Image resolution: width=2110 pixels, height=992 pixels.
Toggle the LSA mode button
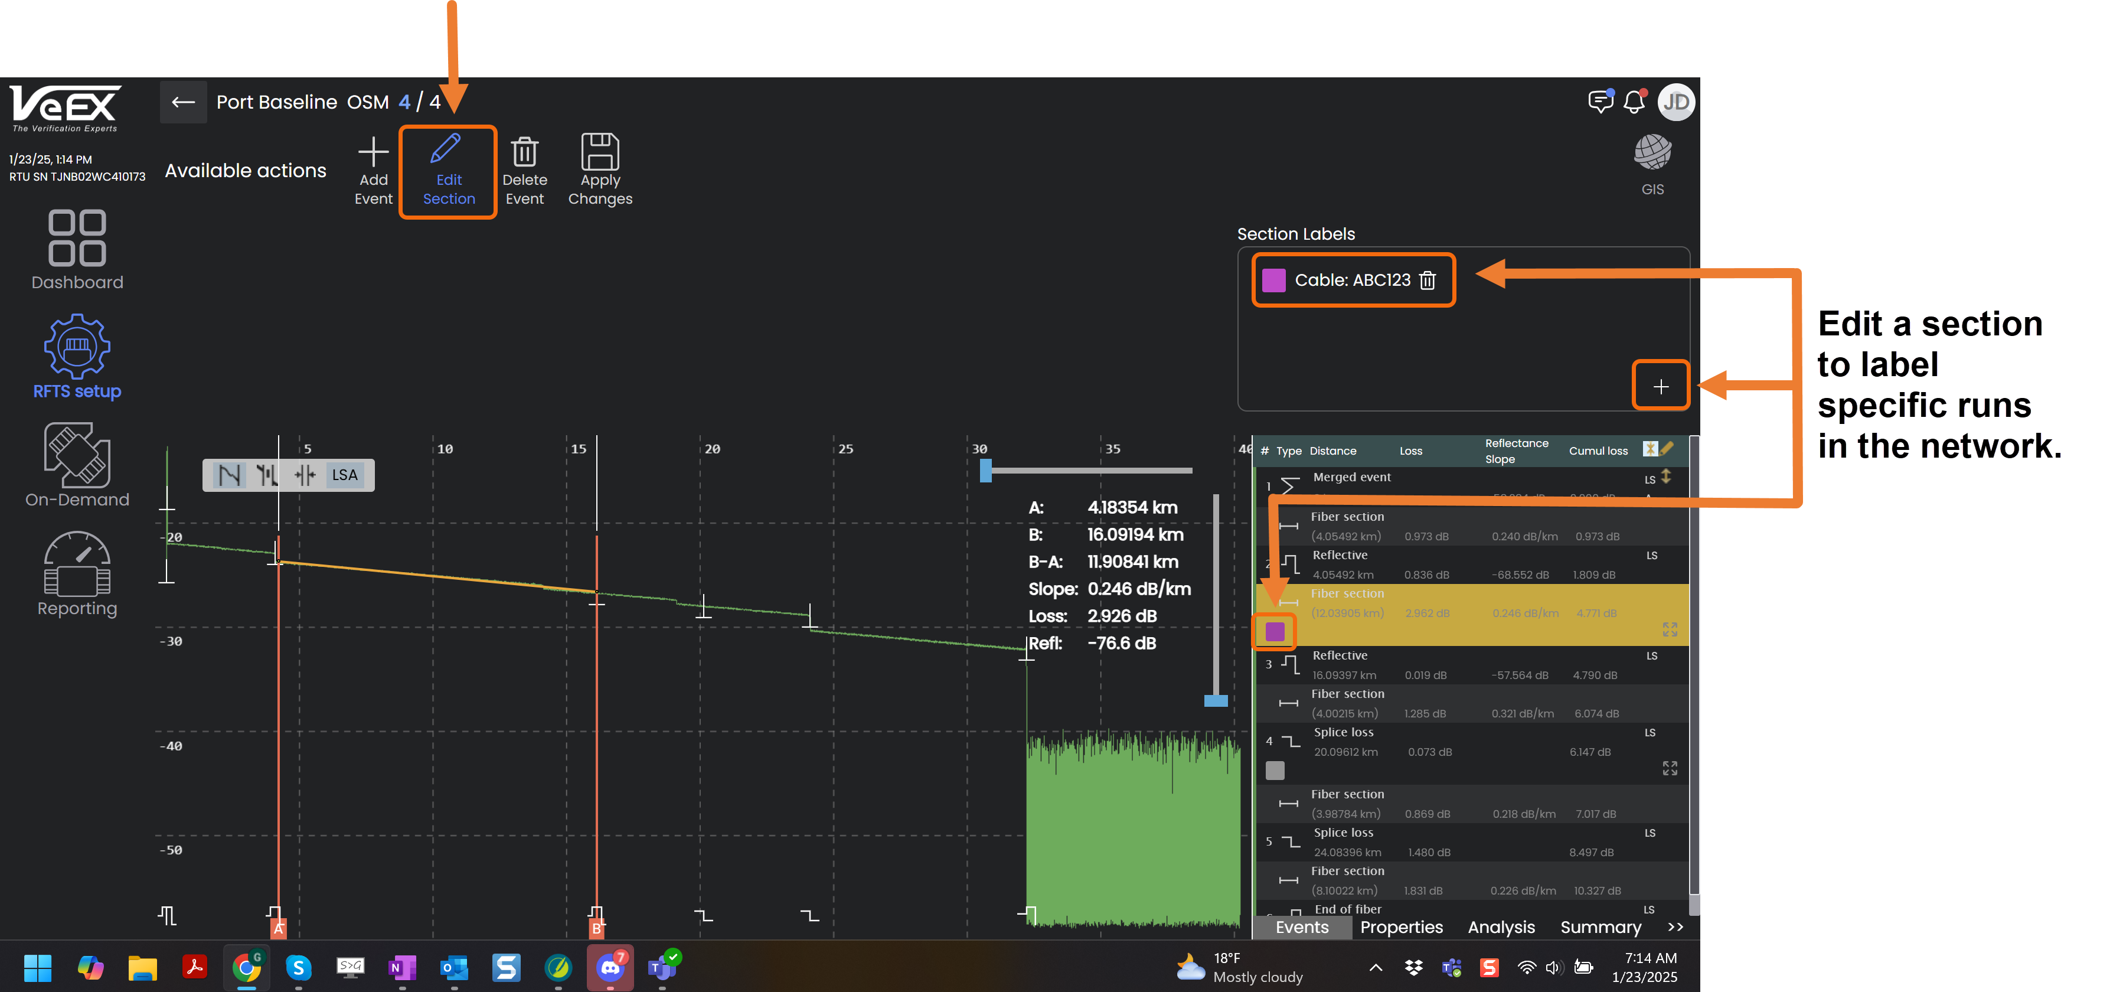[x=345, y=475]
